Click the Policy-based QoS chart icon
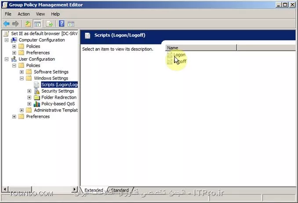The width and height of the screenshot is (298, 203). 36,104
